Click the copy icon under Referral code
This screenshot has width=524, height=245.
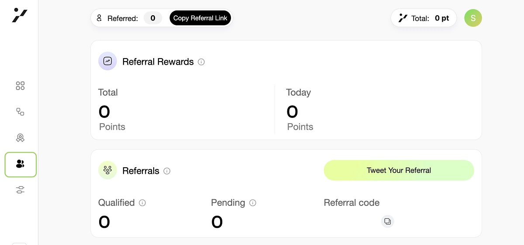pyautogui.click(x=387, y=221)
